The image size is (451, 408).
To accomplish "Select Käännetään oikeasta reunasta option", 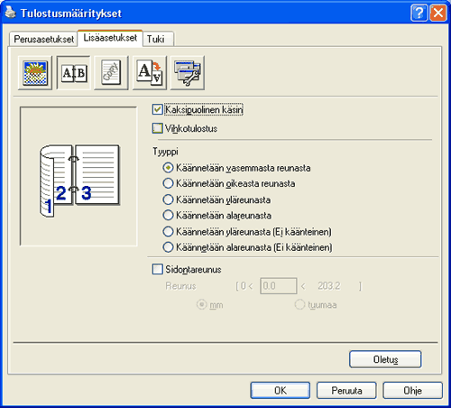I will point(168,183).
